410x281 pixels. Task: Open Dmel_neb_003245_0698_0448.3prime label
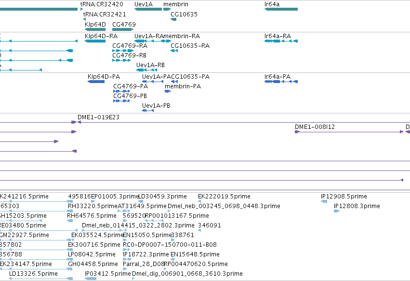pos(224,206)
